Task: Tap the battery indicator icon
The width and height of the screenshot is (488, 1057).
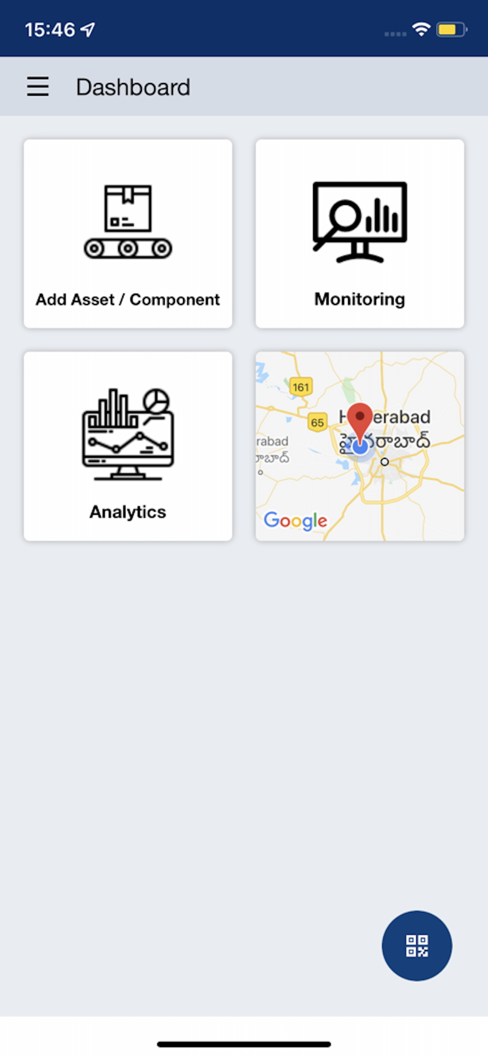Action: (451, 30)
